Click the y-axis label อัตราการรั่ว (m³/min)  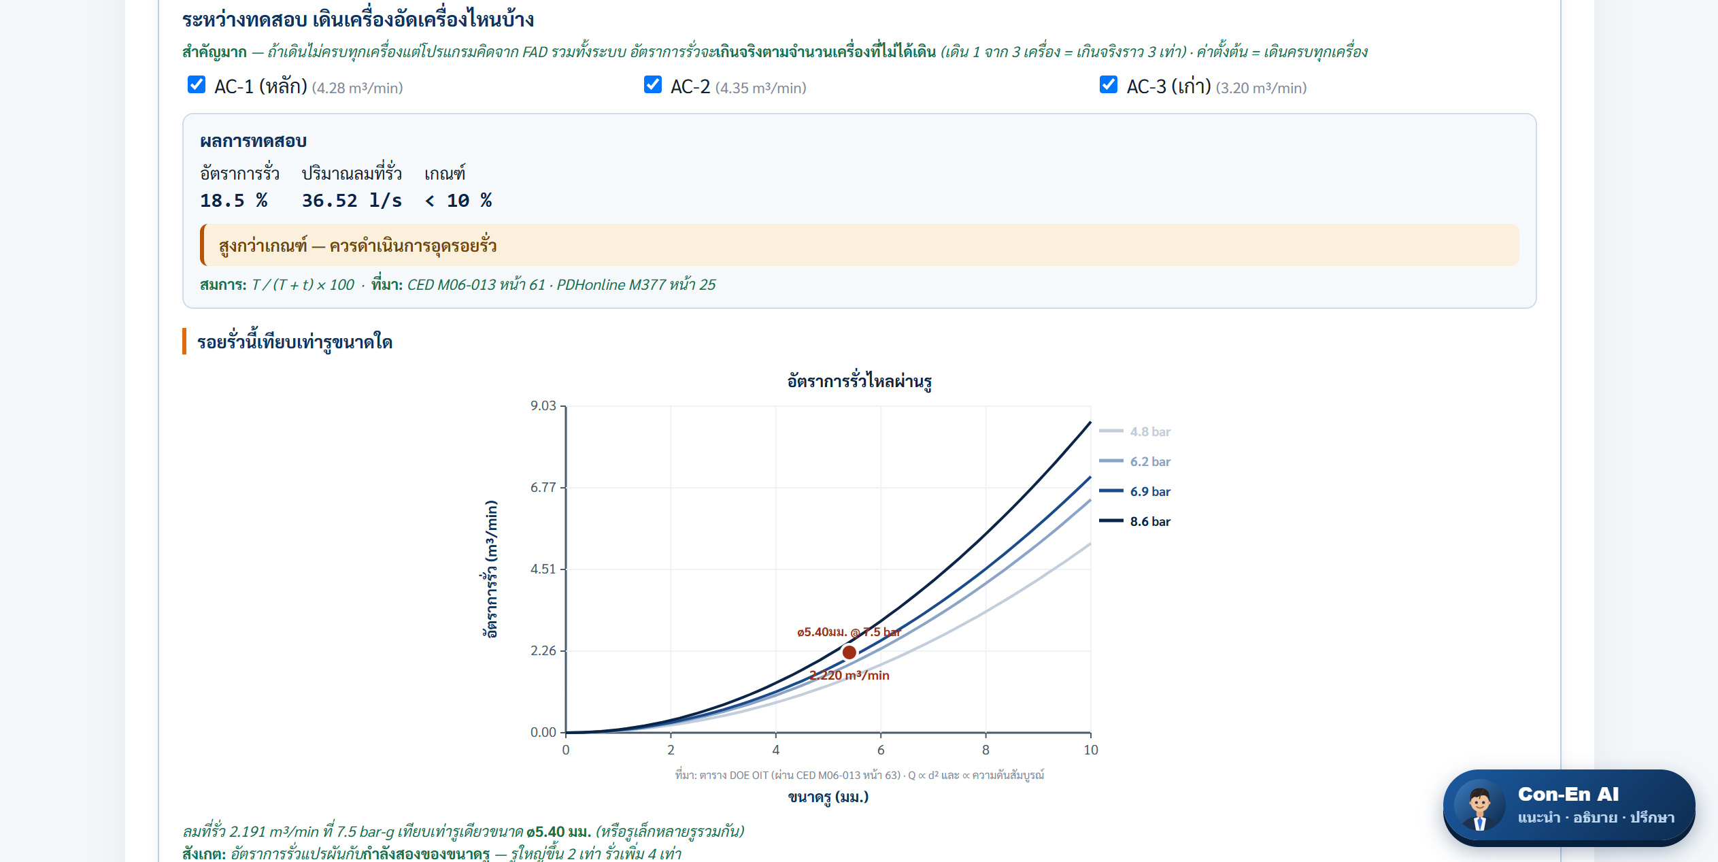(x=490, y=569)
